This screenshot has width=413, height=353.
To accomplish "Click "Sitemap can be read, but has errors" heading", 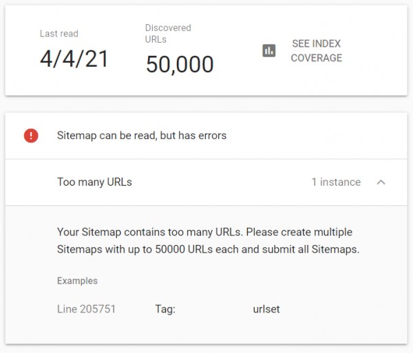I will (x=142, y=136).
